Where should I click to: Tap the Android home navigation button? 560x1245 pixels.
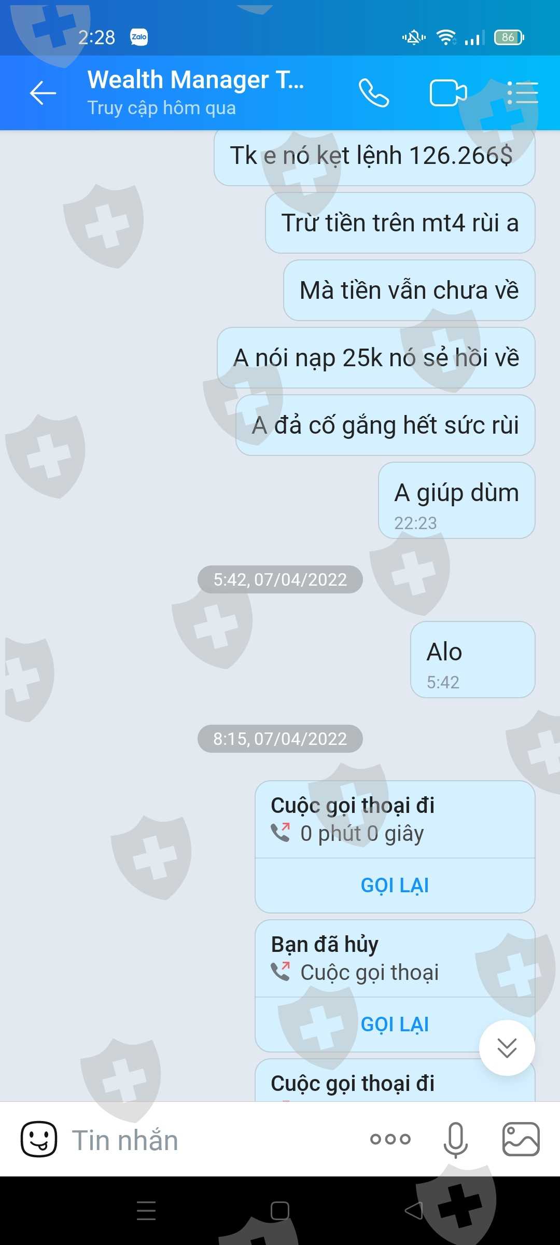[x=280, y=1211]
